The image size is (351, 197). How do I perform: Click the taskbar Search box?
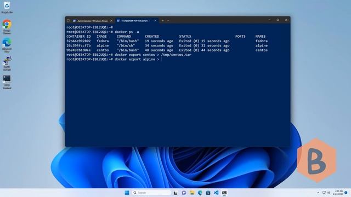pos(151,193)
